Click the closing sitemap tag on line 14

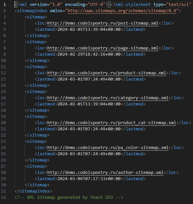click(37, 85)
